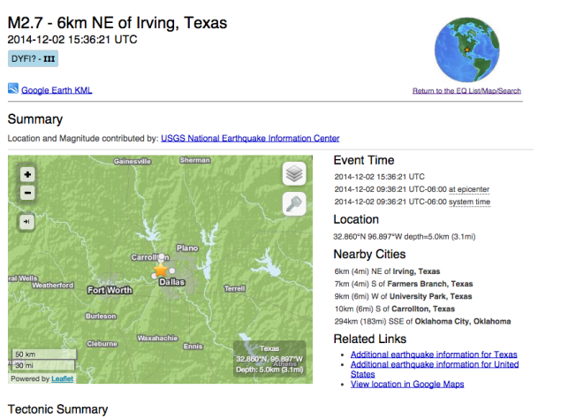Open USGS National Earthquake Information Center link

[250, 138]
